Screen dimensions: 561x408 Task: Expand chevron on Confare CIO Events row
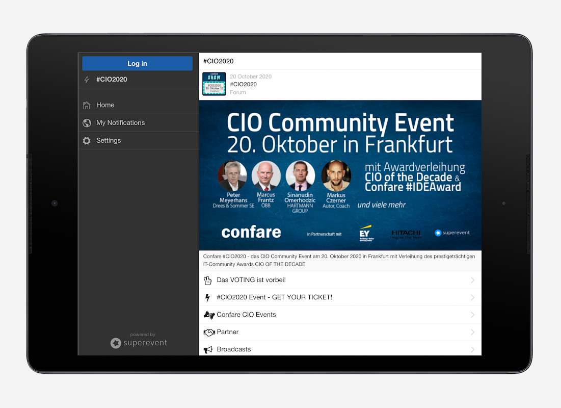tap(473, 315)
